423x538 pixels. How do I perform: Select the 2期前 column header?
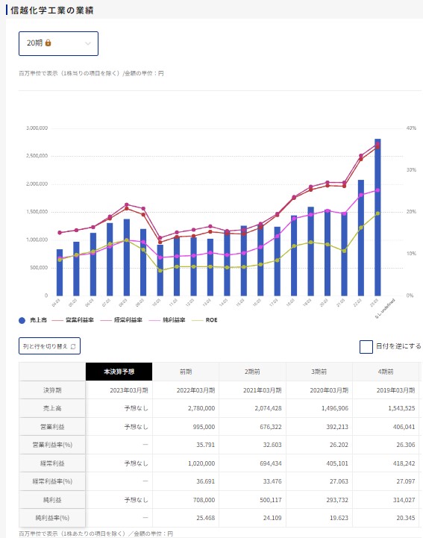point(252,372)
